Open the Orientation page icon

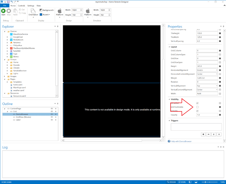tap(33, 11)
